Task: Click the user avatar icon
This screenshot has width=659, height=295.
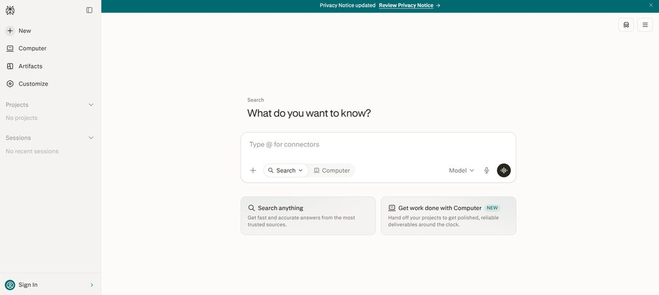Action: click(x=10, y=285)
